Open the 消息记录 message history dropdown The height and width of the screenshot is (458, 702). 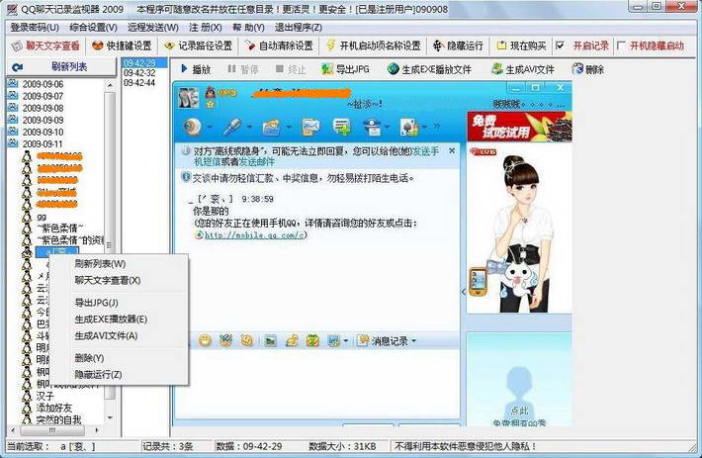388,341
